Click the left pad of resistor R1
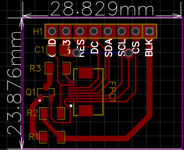The image size is (184, 150). pyautogui.click(x=44, y=137)
